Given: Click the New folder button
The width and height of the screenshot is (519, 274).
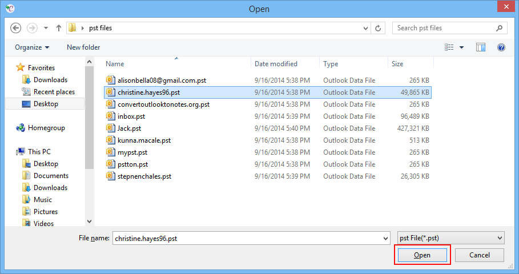Looking at the screenshot, I should click(83, 47).
